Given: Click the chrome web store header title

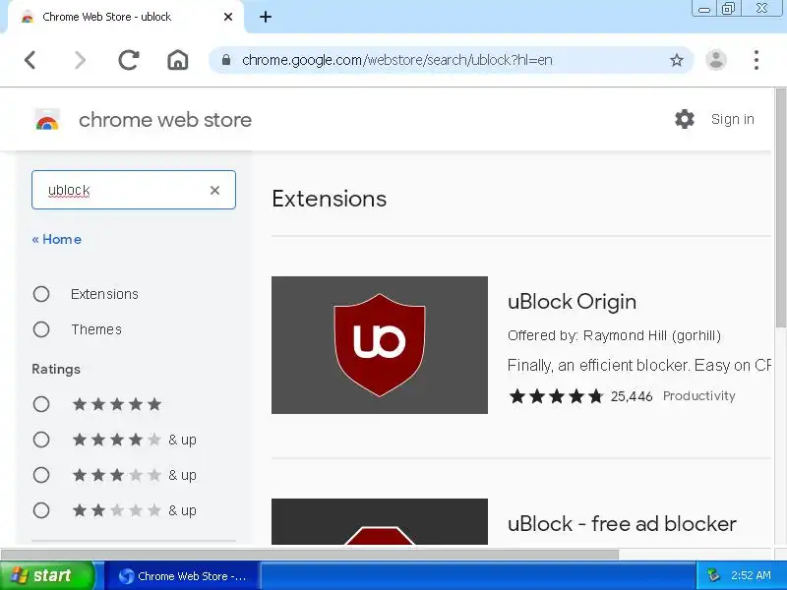Looking at the screenshot, I should click(165, 120).
